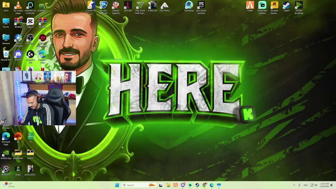Viewport: 336px width, 189px height.
Task: Open the Recycle Bin
Action: click(x=6, y=56)
